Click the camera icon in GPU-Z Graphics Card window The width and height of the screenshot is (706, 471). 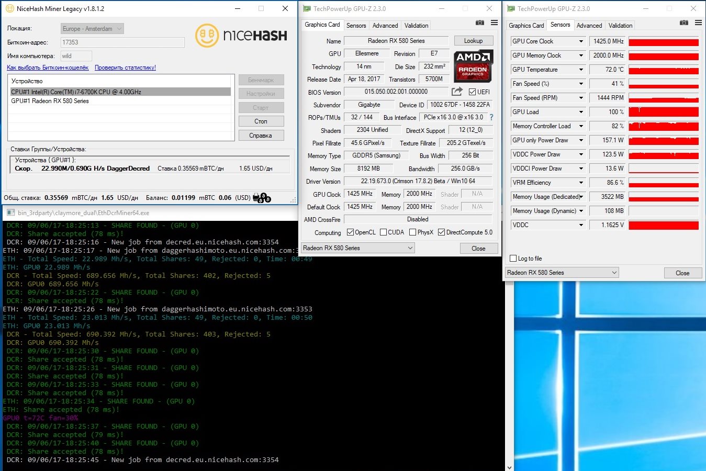[479, 23]
